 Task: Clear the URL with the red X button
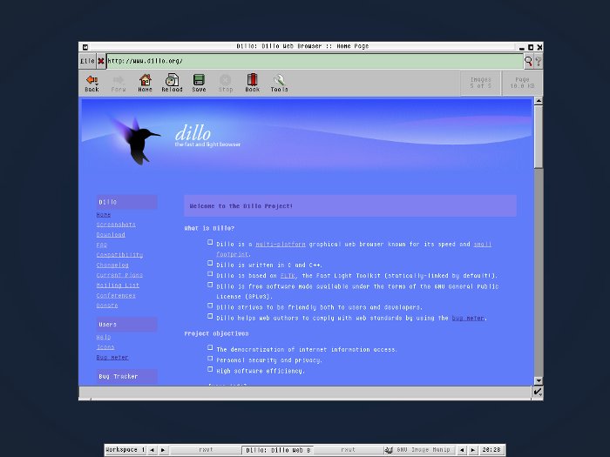pyautogui.click(x=101, y=61)
